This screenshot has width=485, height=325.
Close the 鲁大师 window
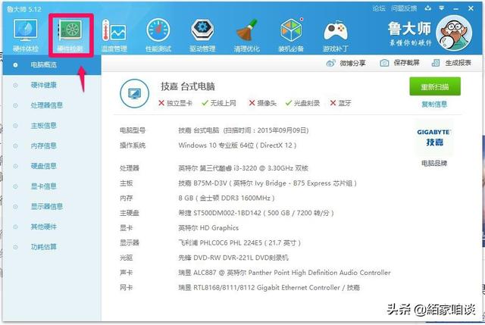pos(471,8)
